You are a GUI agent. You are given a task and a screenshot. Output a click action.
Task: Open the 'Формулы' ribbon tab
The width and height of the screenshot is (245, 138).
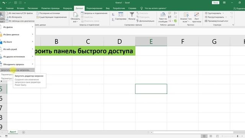tap(67, 8)
